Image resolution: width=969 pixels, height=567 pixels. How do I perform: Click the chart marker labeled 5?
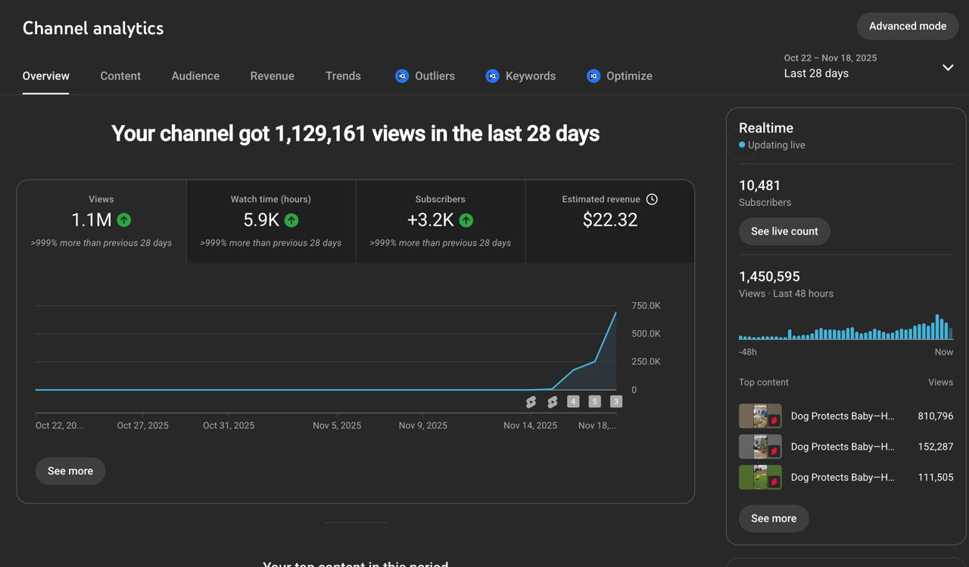594,402
